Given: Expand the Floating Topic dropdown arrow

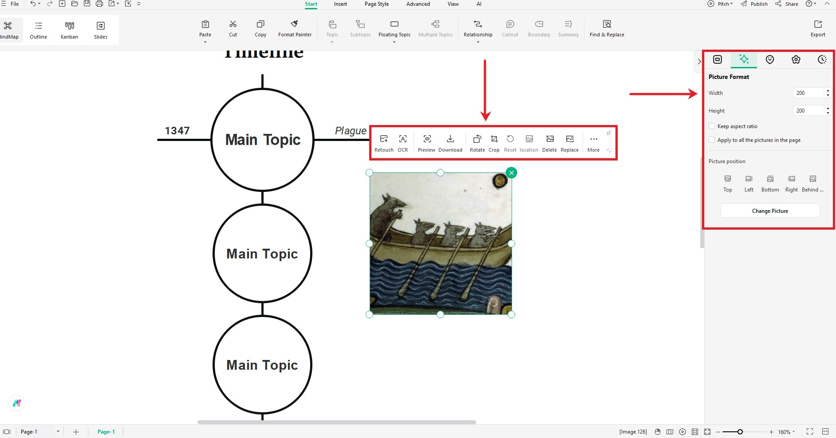Looking at the screenshot, I should [x=394, y=42].
